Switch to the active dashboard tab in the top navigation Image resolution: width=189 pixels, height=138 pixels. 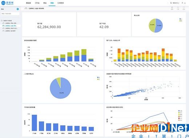[52, 3]
